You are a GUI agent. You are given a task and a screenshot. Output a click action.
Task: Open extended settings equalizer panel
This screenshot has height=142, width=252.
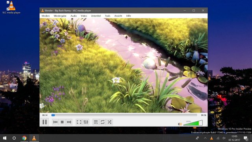click(x=86, y=122)
